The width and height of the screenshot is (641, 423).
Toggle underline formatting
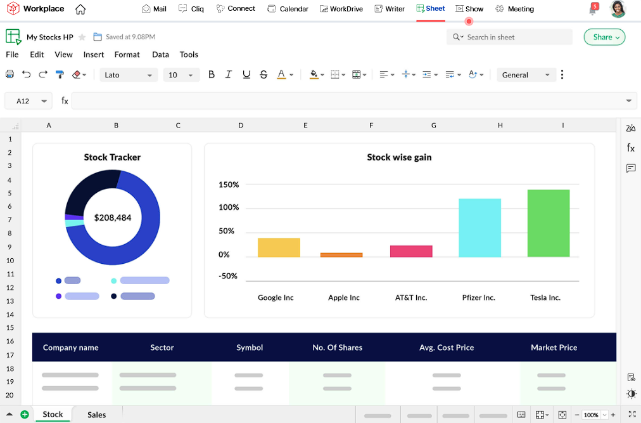coord(246,74)
